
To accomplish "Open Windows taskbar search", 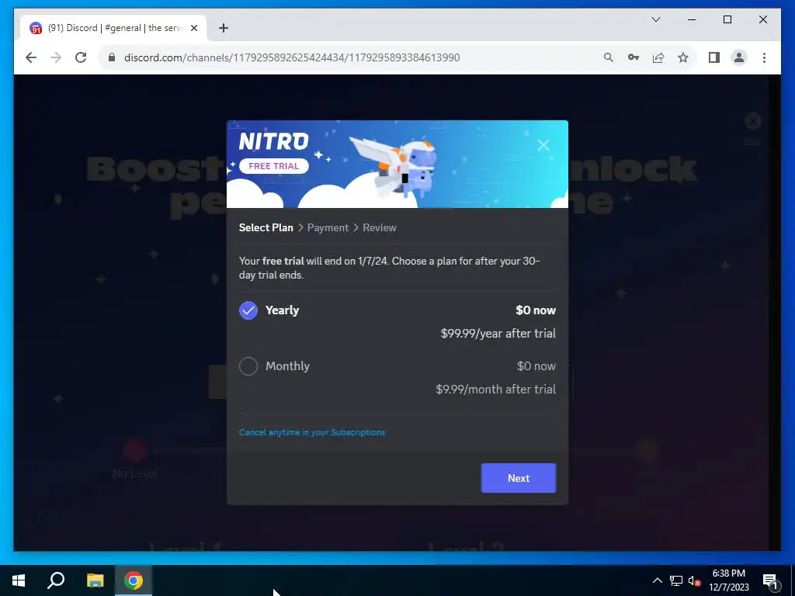I will click(x=56, y=580).
